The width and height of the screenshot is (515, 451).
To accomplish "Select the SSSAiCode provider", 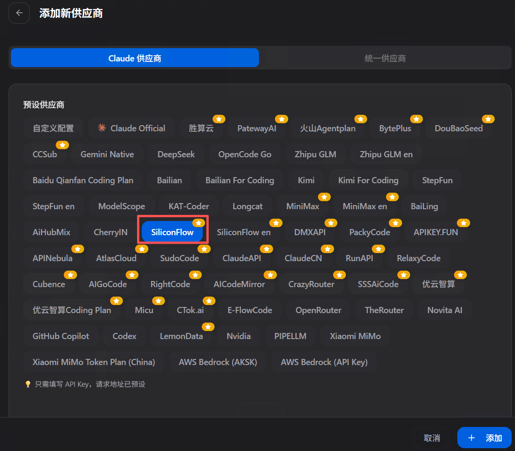I will pos(378,284).
